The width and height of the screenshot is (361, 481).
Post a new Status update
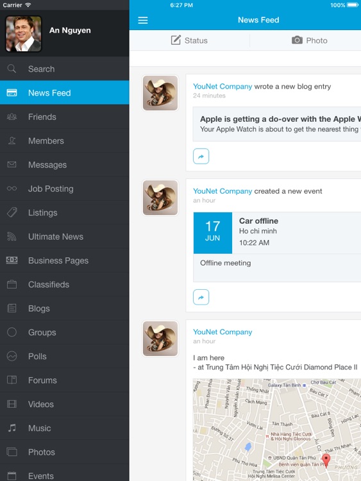point(190,40)
